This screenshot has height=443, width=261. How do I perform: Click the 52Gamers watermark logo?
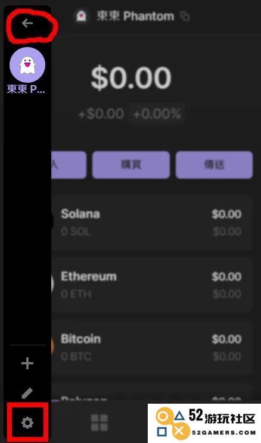(x=204, y=423)
